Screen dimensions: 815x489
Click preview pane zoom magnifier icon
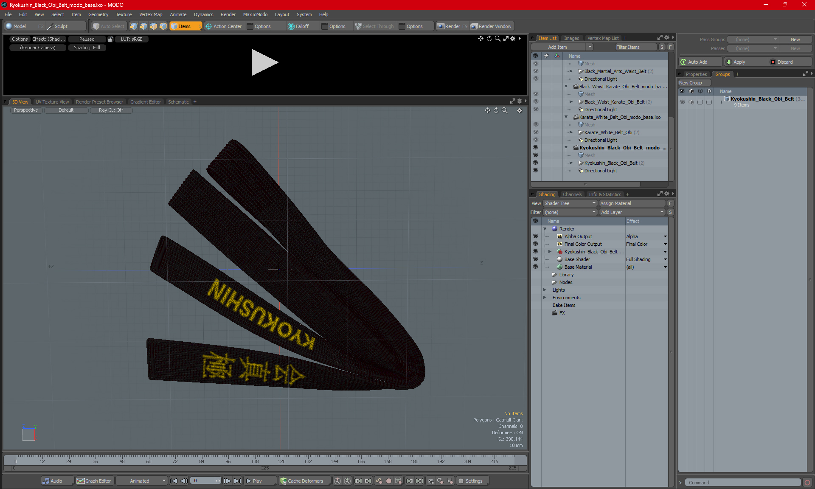click(497, 39)
